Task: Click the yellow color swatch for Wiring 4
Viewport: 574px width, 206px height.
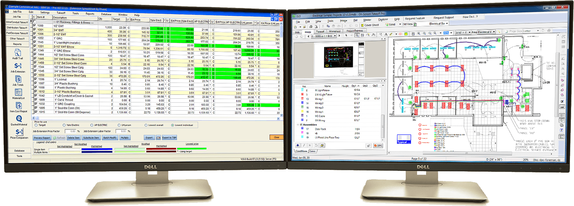Action: pyautogui.click(x=302, y=112)
